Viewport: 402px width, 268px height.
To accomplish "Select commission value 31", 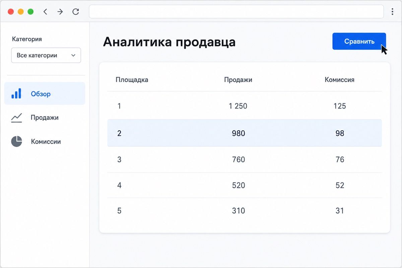I will (x=340, y=211).
